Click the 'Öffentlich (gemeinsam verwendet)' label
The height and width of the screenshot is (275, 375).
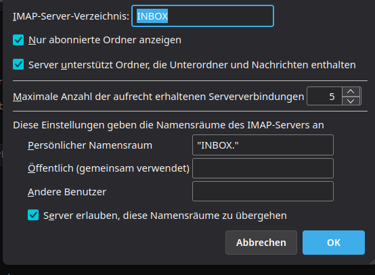pos(108,168)
